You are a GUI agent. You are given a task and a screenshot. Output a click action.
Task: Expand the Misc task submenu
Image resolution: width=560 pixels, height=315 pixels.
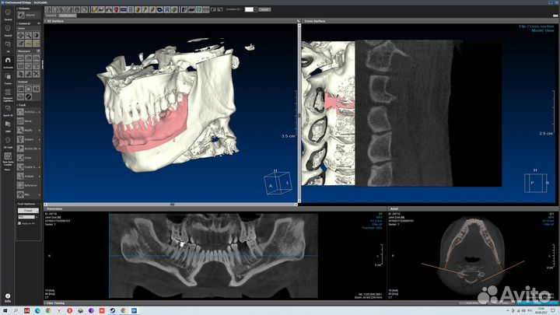point(40,194)
